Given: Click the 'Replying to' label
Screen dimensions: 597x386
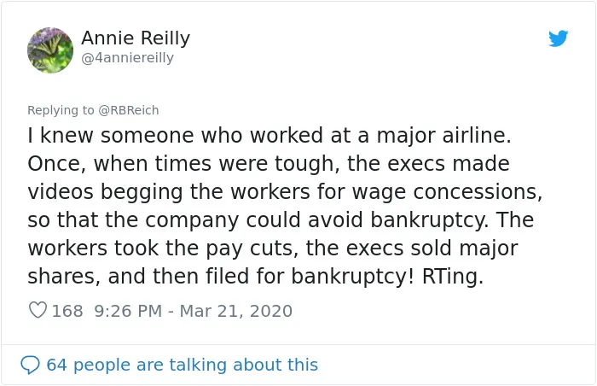Looking at the screenshot, I should tap(61, 110).
